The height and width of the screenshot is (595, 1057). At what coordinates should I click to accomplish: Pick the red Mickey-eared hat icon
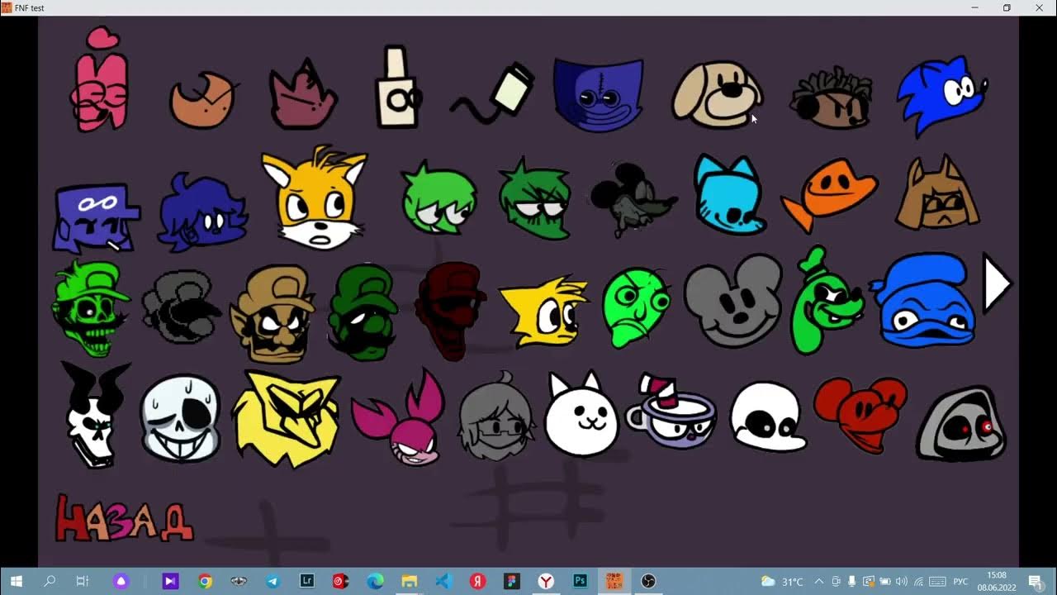click(x=860, y=414)
